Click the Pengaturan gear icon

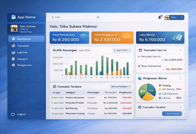tap(13, 65)
